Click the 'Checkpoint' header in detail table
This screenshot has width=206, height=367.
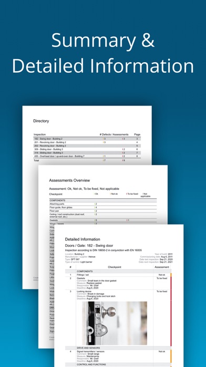click(x=115, y=267)
